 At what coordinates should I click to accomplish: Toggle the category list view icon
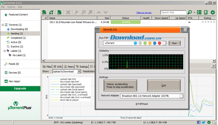[x=199, y=12]
